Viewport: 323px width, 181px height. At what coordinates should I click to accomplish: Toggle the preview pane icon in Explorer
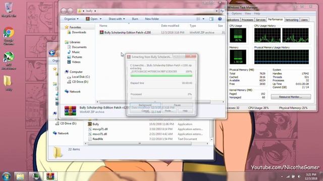click(211, 19)
